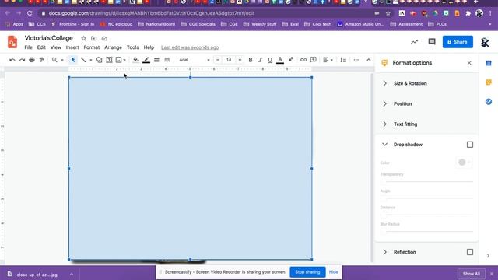Open the last edit history link

click(190, 47)
